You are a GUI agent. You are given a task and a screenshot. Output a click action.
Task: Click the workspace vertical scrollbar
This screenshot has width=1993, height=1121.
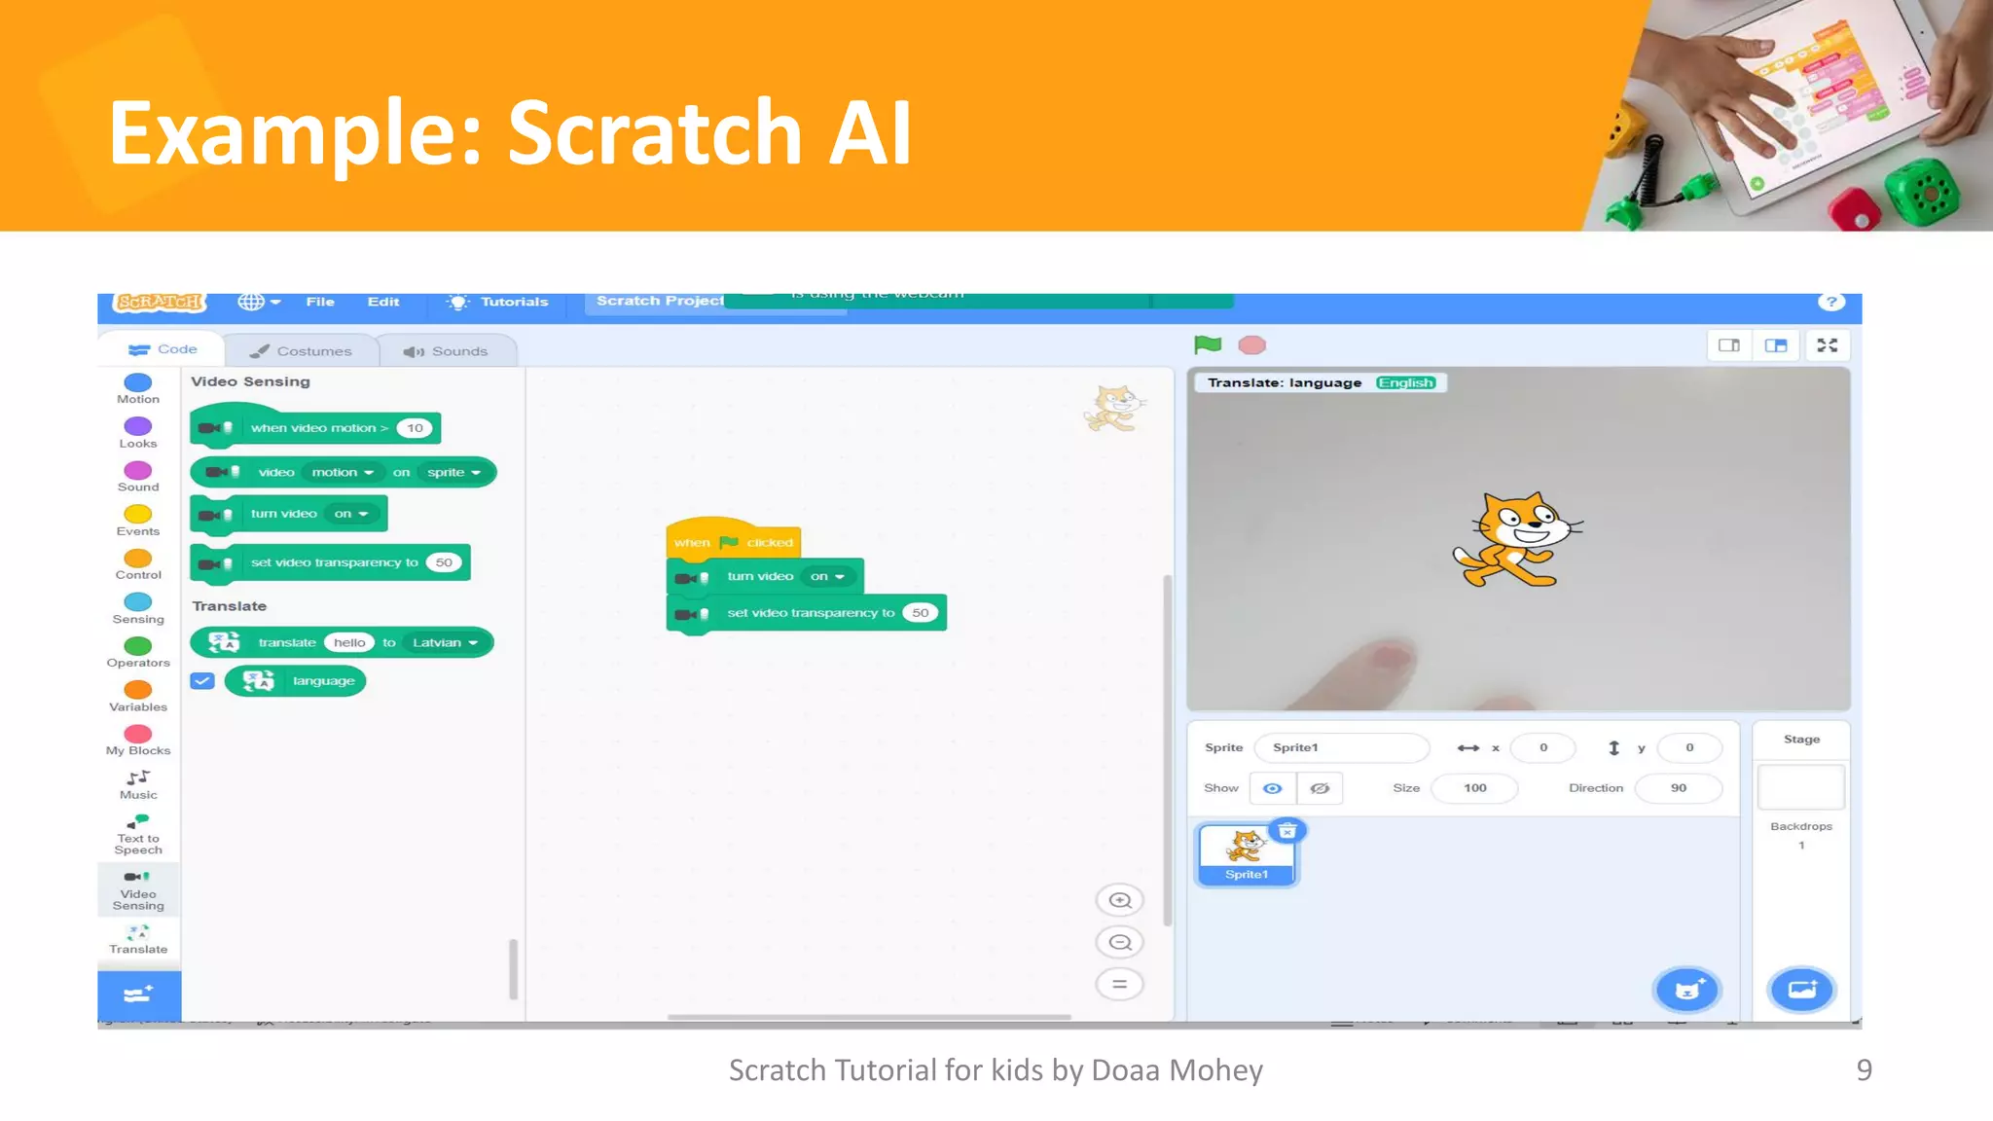[x=1167, y=749]
